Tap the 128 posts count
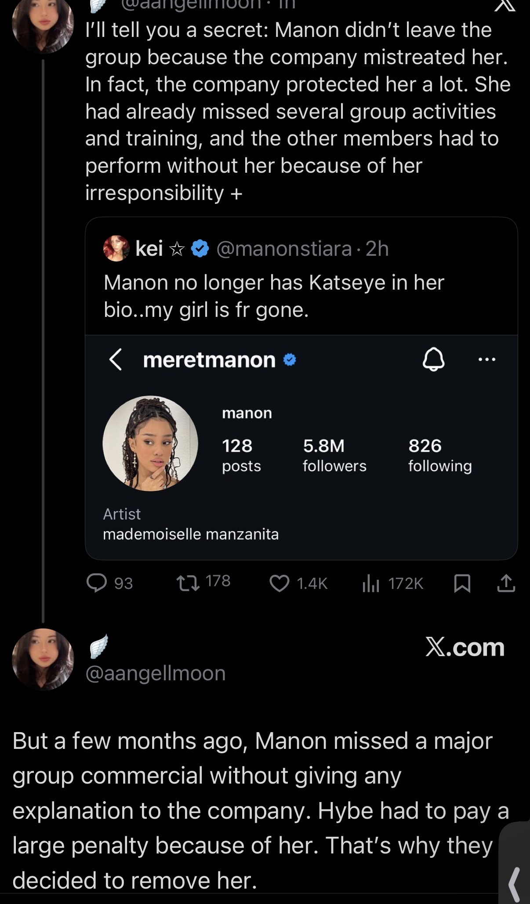 point(241,455)
